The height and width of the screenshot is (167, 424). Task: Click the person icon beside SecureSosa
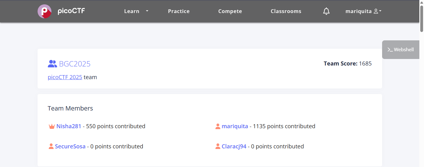pos(51,146)
